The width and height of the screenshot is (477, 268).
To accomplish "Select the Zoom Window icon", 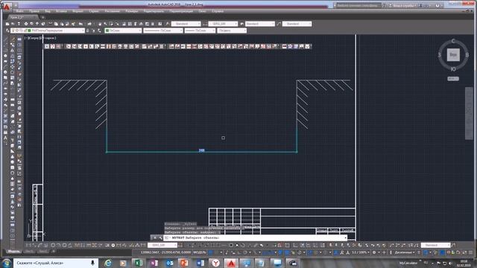I will click(x=111, y=24).
